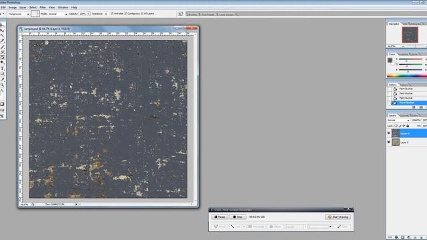Click the Start drawing button

pos(338,217)
